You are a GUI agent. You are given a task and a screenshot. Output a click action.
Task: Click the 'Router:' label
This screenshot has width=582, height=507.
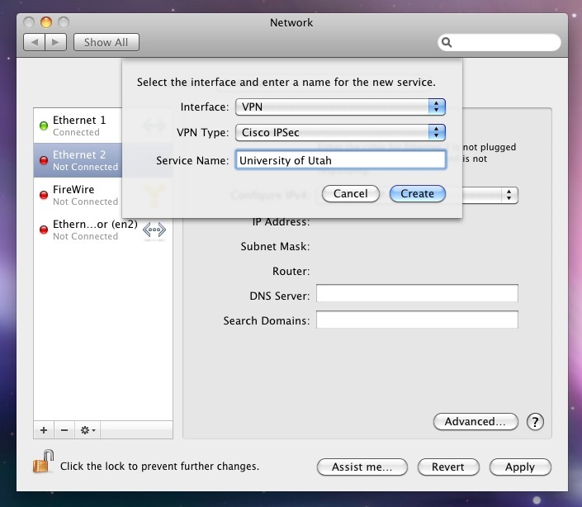point(291,272)
